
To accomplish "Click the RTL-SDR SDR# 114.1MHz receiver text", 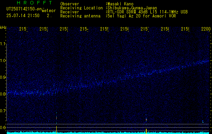I will (x=148, y=12).
